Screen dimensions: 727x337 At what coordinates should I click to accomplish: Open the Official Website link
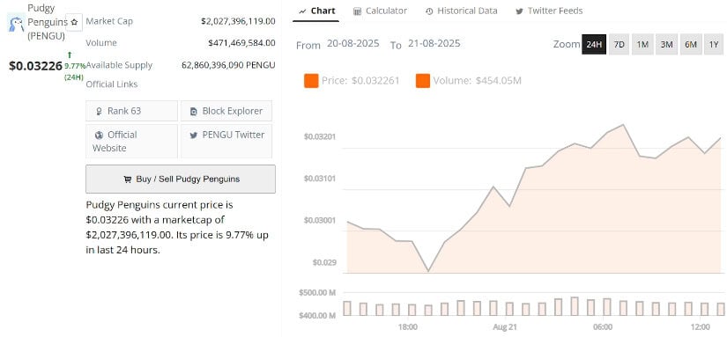tap(131, 141)
